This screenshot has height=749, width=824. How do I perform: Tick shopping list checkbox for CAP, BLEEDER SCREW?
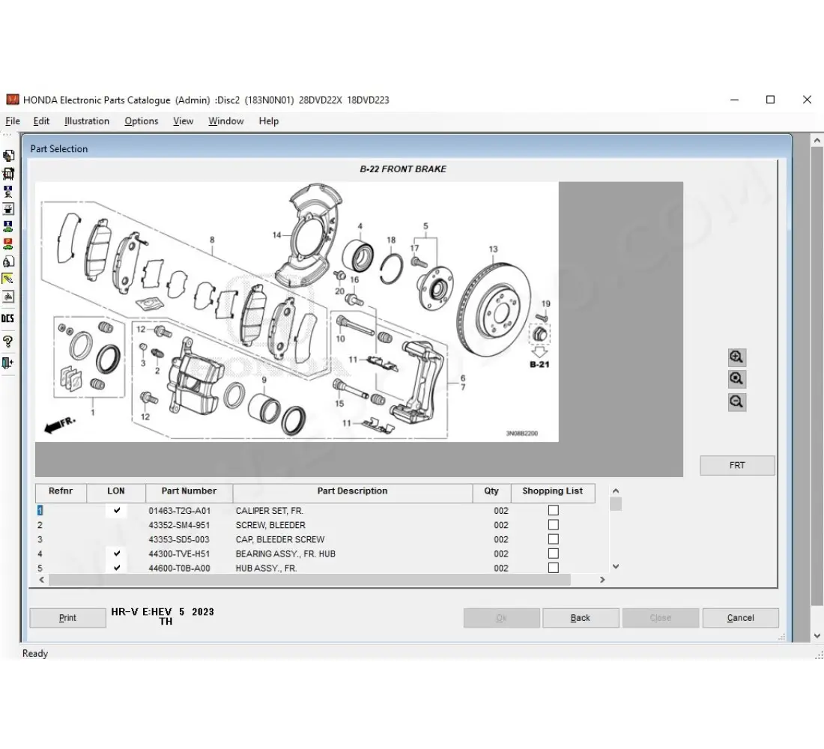click(554, 539)
